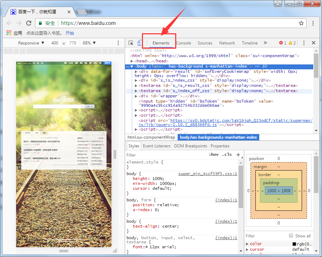The width and height of the screenshot is (322, 257).
Task: Toggle the .cls class editor
Action: (227, 155)
